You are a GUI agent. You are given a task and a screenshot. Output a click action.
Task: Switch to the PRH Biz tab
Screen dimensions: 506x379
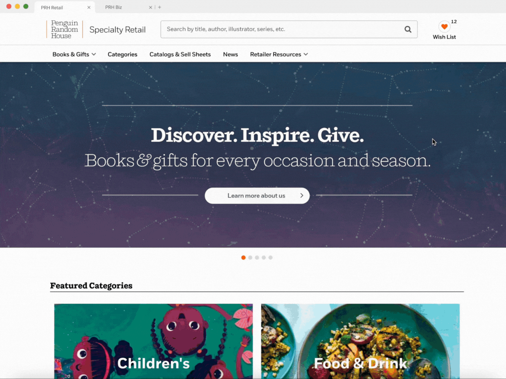[113, 8]
